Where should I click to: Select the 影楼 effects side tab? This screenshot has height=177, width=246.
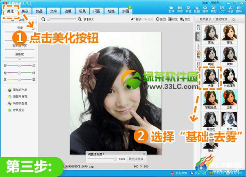pyautogui.click(x=198, y=55)
